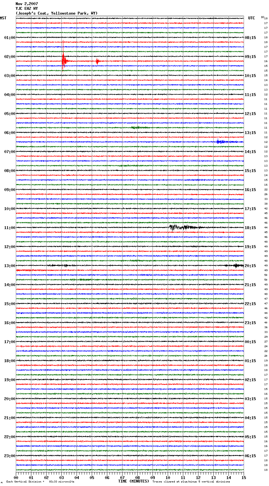Select the 02:00 MST time label
The width and height of the screenshot is (269, 486).
[9, 57]
